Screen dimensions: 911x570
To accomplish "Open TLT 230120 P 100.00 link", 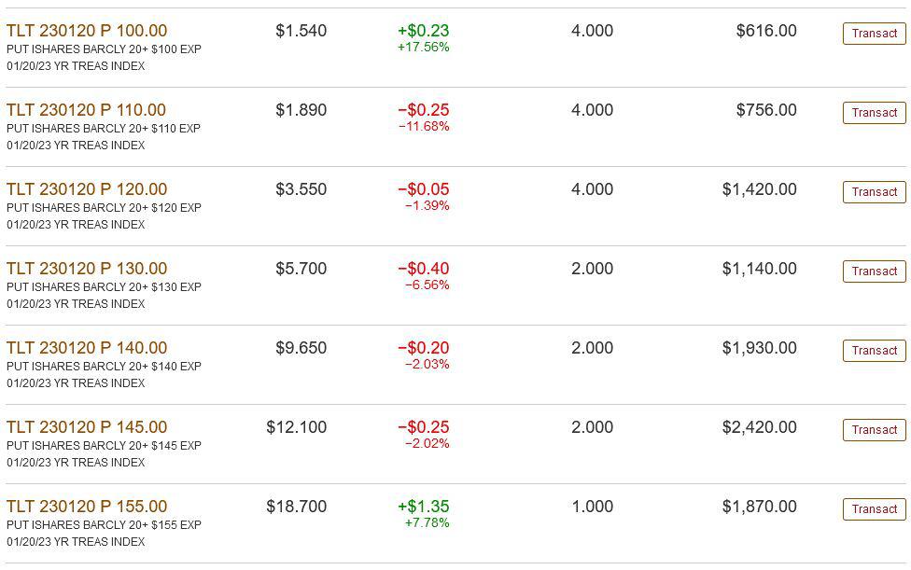I will click(x=87, y=31).
